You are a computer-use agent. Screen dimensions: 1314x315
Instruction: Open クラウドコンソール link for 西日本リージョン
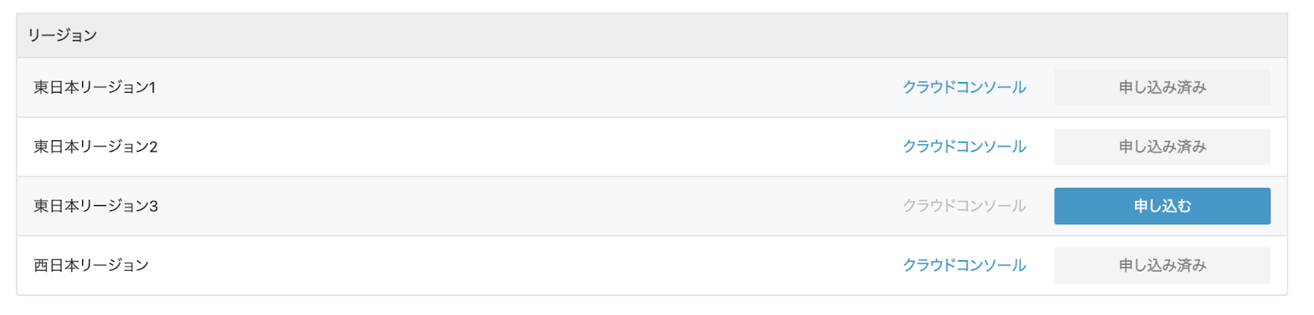coord(964,265)
